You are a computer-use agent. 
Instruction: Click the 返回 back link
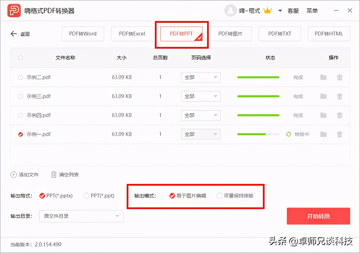tap(19, 34)
